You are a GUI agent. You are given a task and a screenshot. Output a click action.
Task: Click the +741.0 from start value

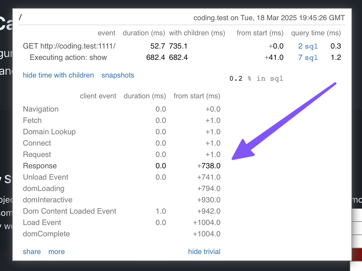point(209,177)
